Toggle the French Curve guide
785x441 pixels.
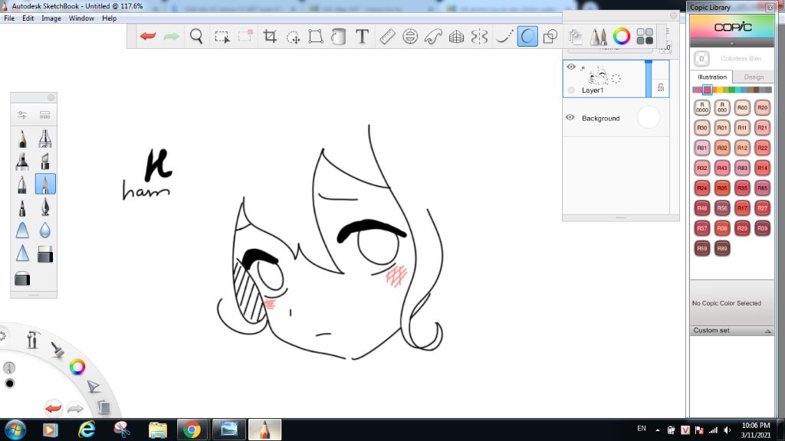point(433,37)
